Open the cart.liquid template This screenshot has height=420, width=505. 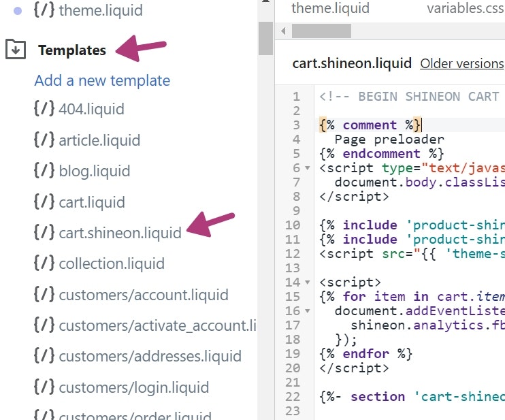(x=92, y=202)
